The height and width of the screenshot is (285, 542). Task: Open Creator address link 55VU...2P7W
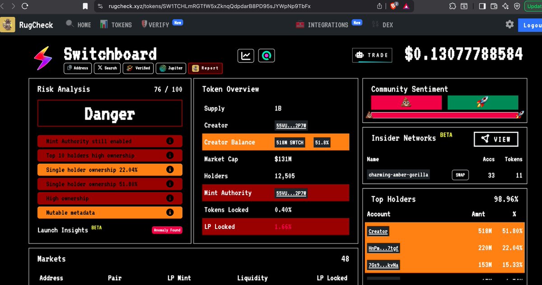291,126
